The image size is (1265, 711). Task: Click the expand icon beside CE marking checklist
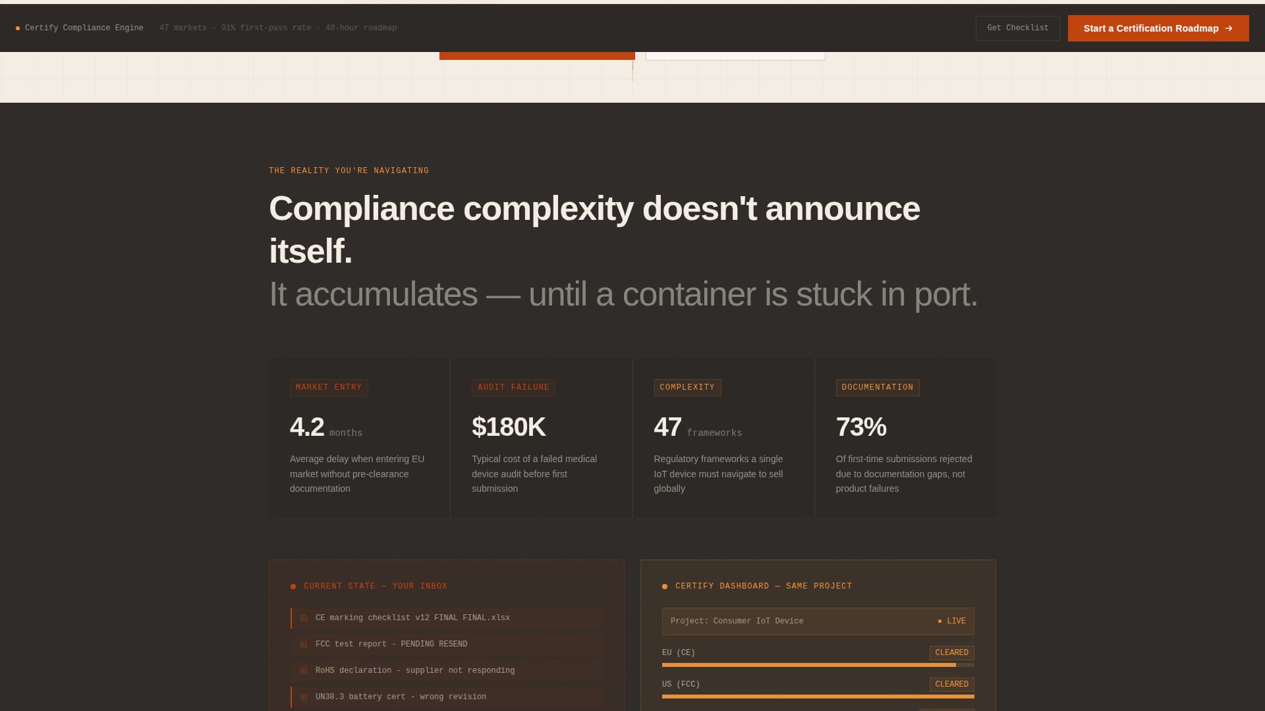click(304, 618)
